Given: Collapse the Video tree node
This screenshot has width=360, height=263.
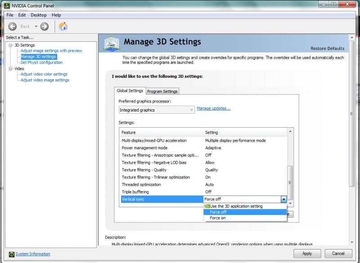Looking at the screenshot, I should pyautogui.click(x=10, y=69).
